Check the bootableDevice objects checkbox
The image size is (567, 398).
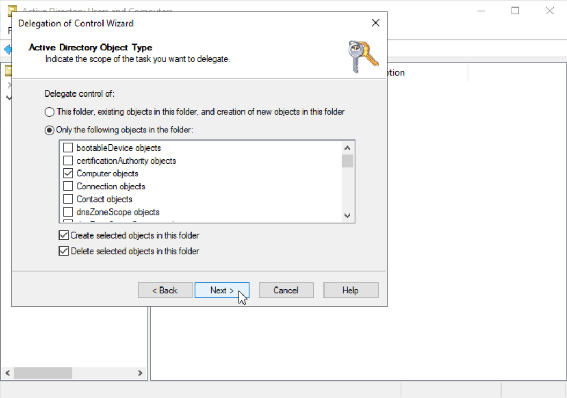click(x=68, y=148)
